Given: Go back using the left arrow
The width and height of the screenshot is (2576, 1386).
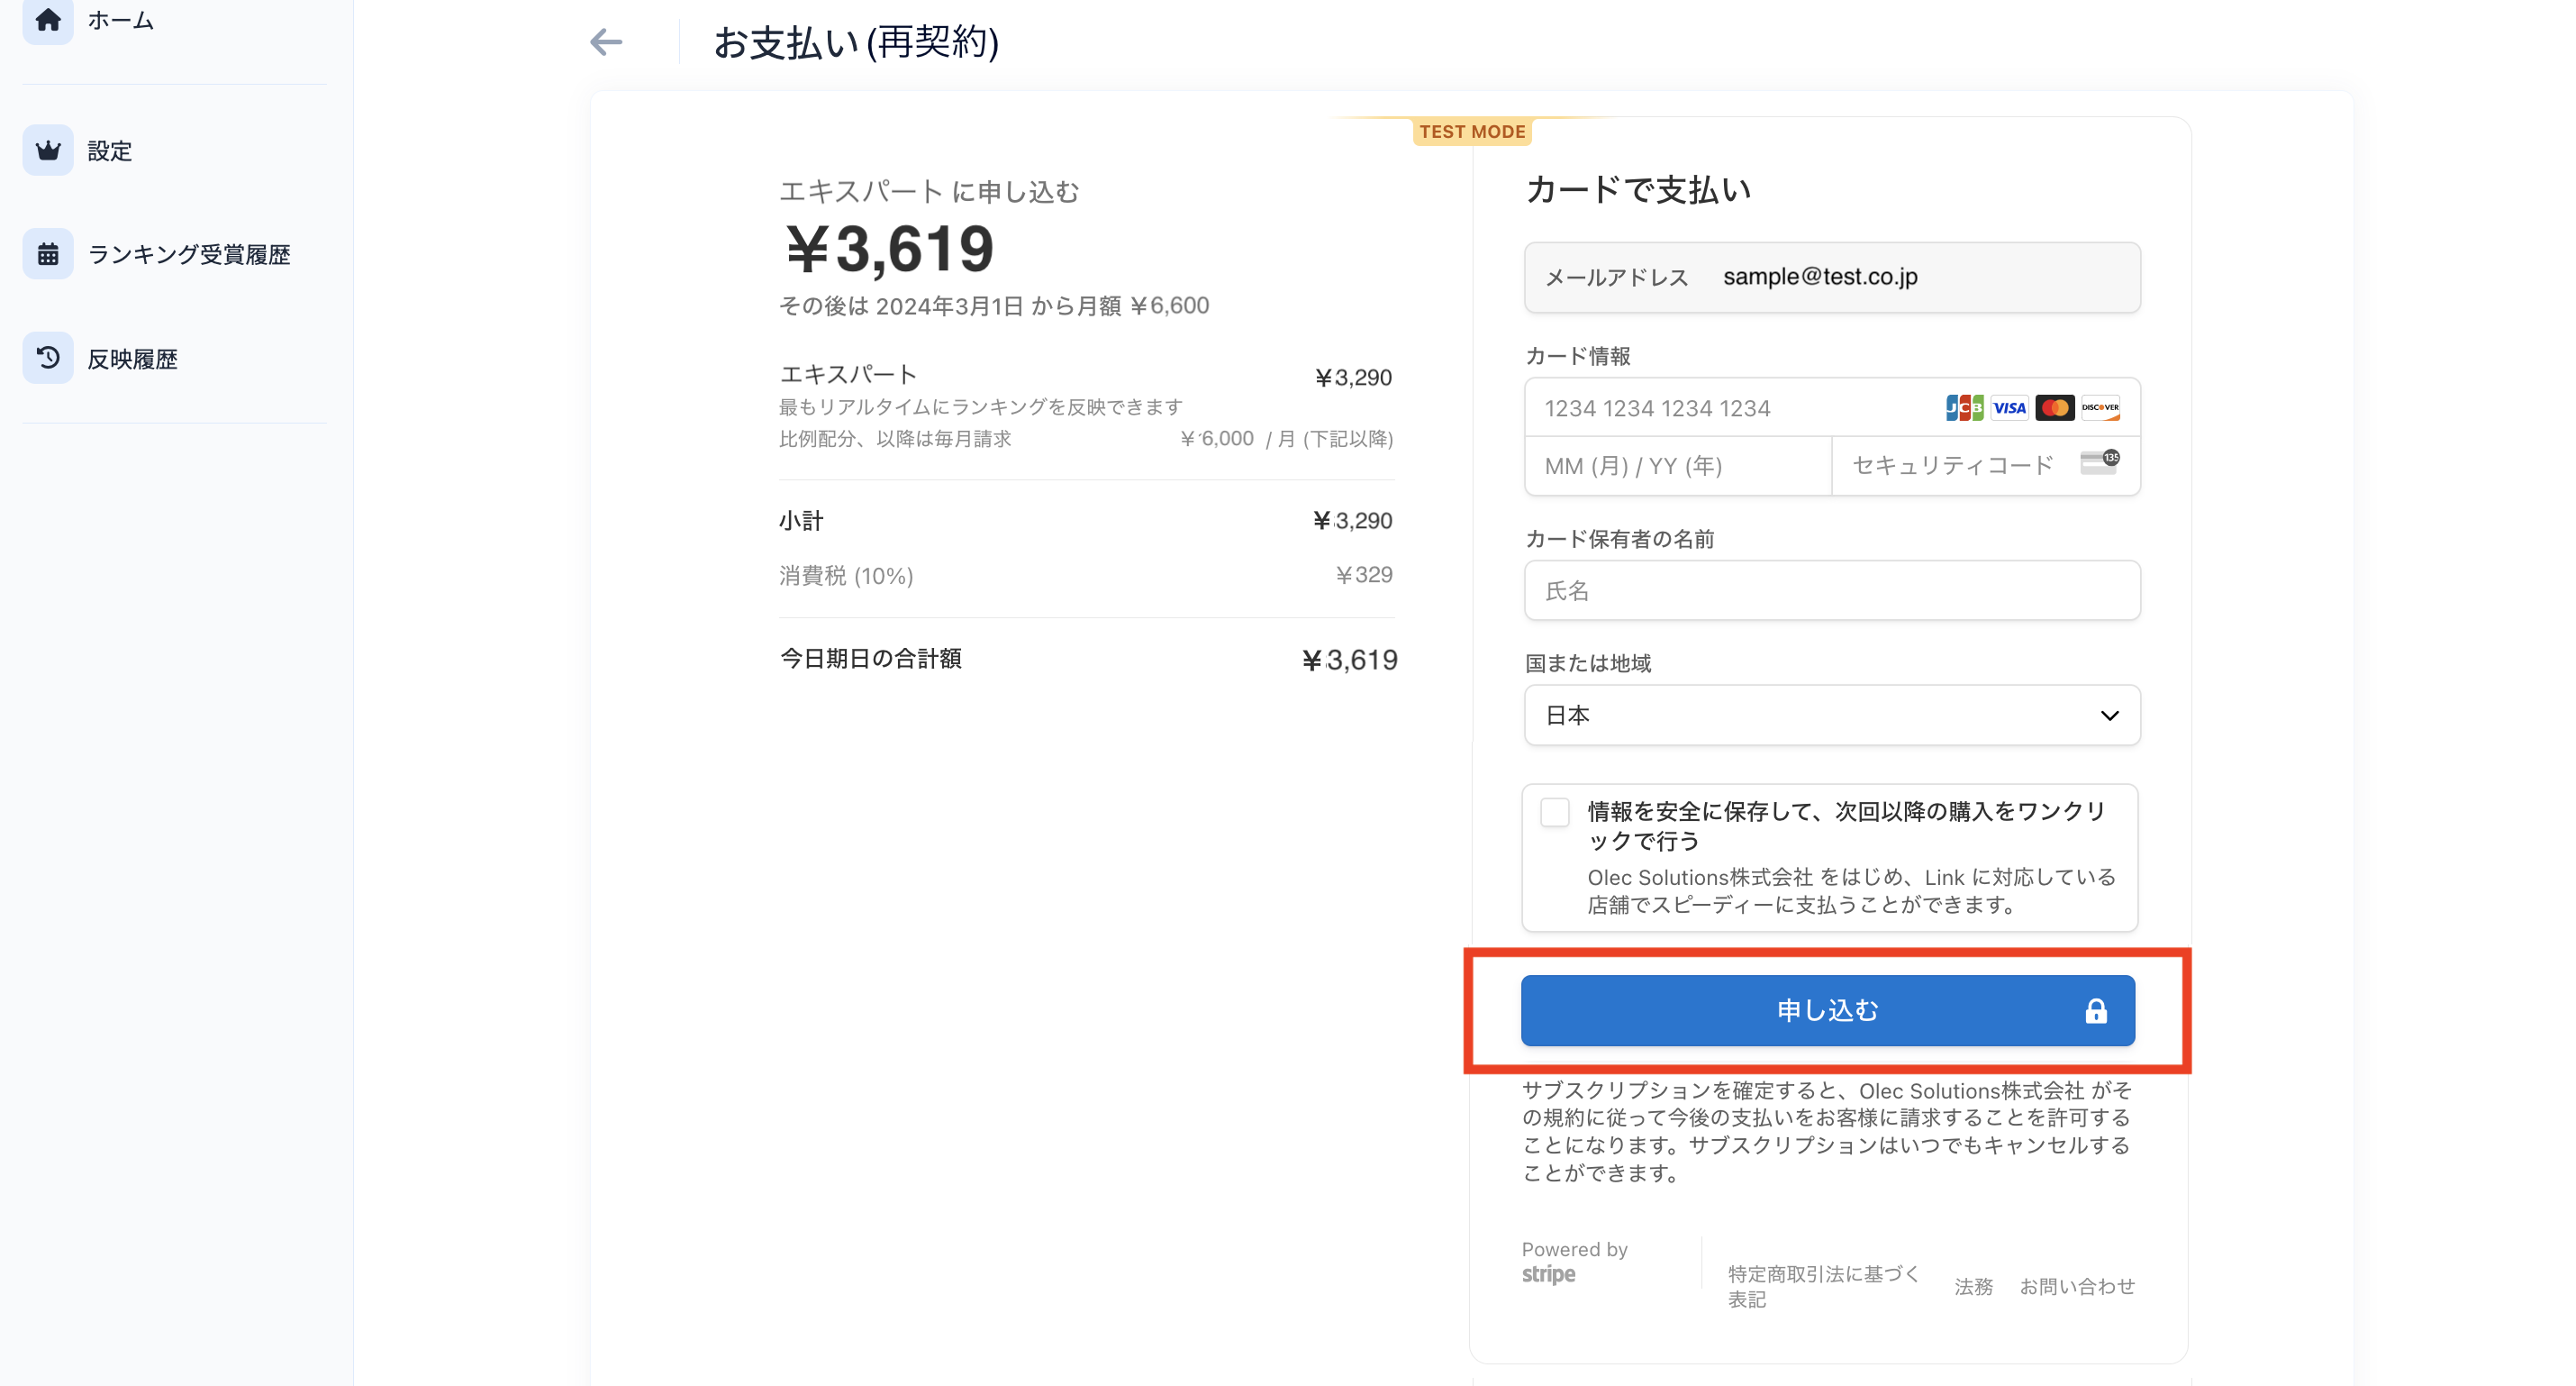Looking at the screenshot, I should coord(606,42).
